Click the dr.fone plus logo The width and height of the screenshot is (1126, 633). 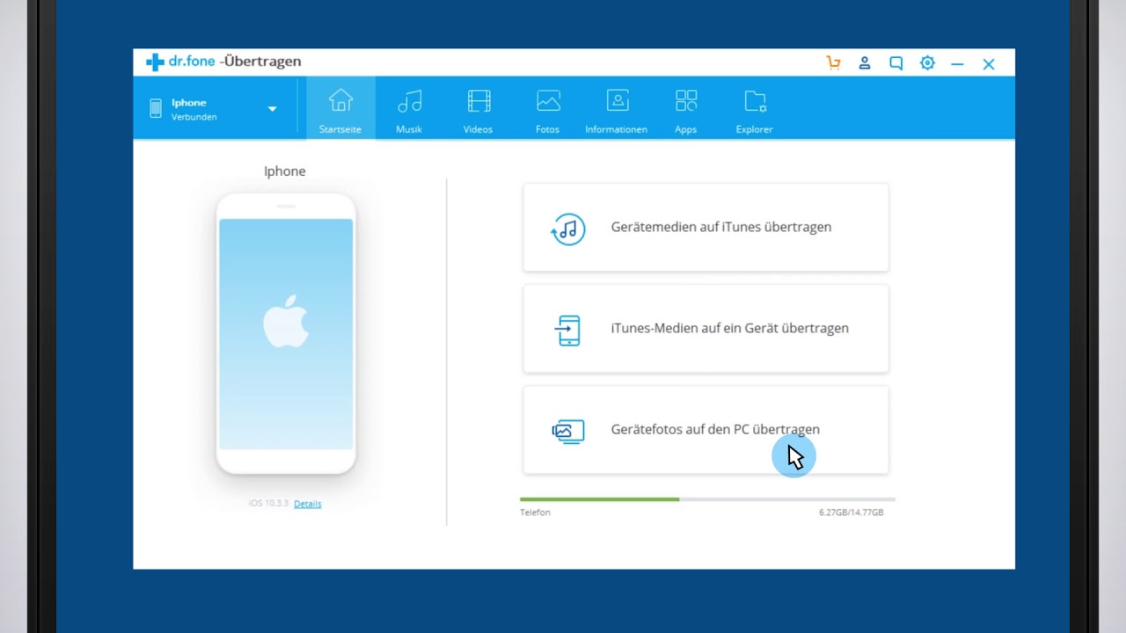tap(155, 62)
